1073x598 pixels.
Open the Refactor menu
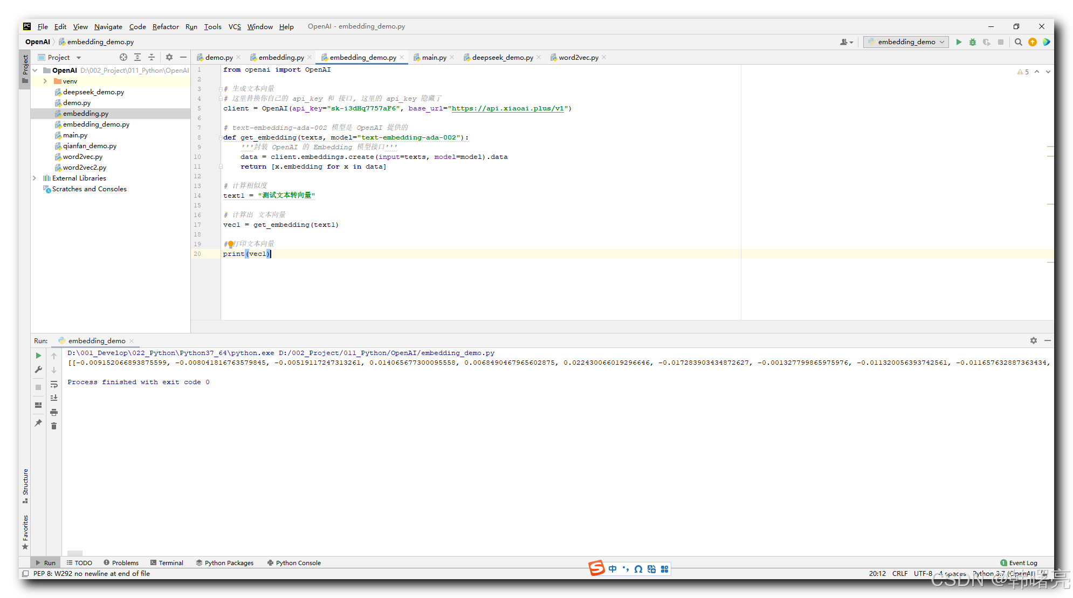click(165, 26)
